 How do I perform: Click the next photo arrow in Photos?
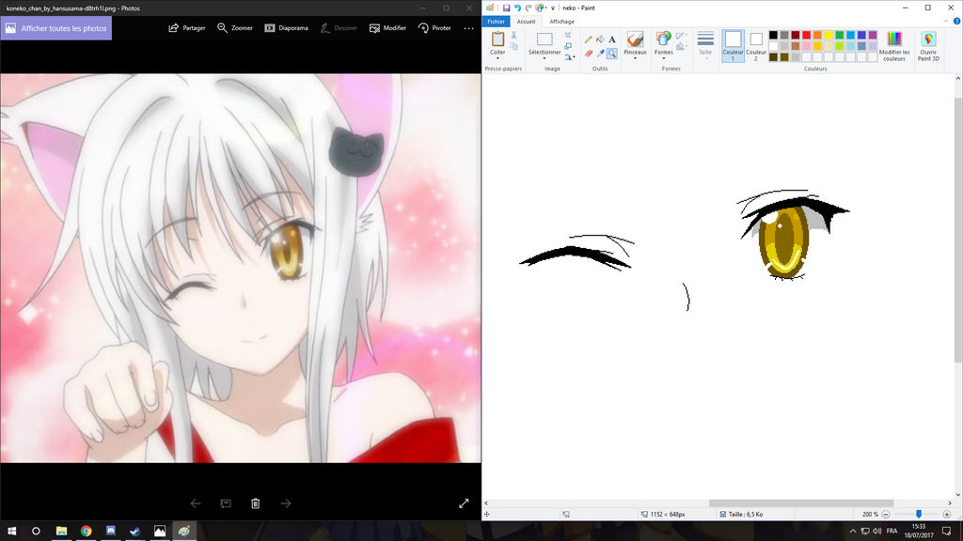pos(286,503)
